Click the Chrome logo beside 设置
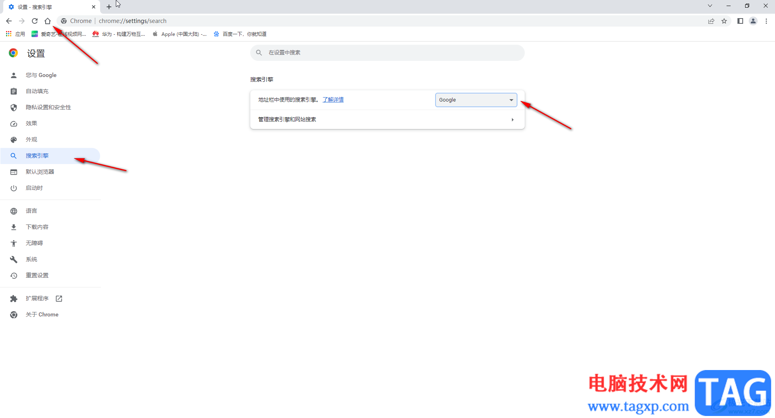The image size is (775, 418). pos(13,53)
